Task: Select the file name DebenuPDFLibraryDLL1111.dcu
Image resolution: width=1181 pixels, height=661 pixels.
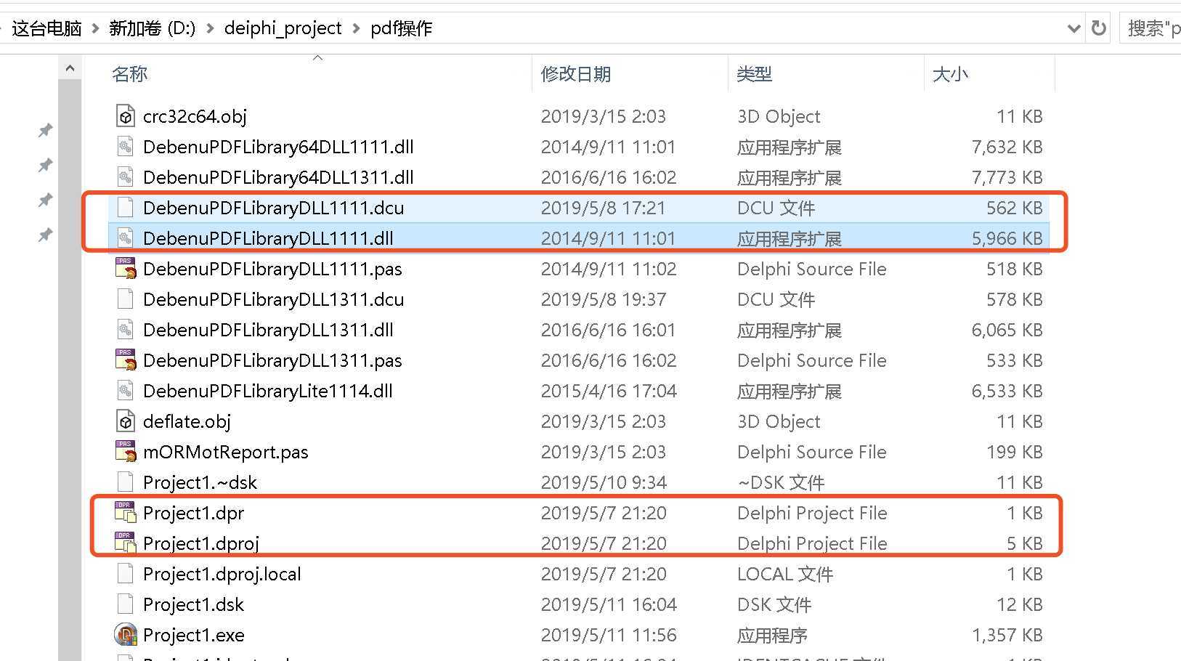Action: (273, 208)
